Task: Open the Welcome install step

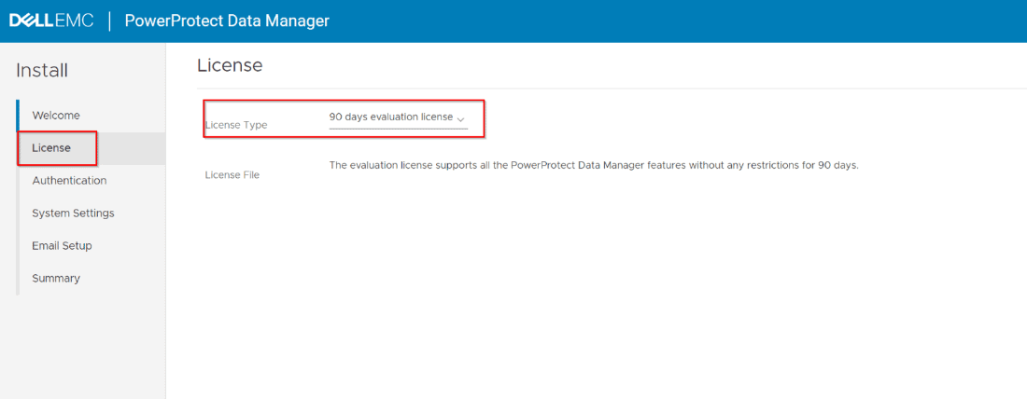Action: click(x=56, y=116)
